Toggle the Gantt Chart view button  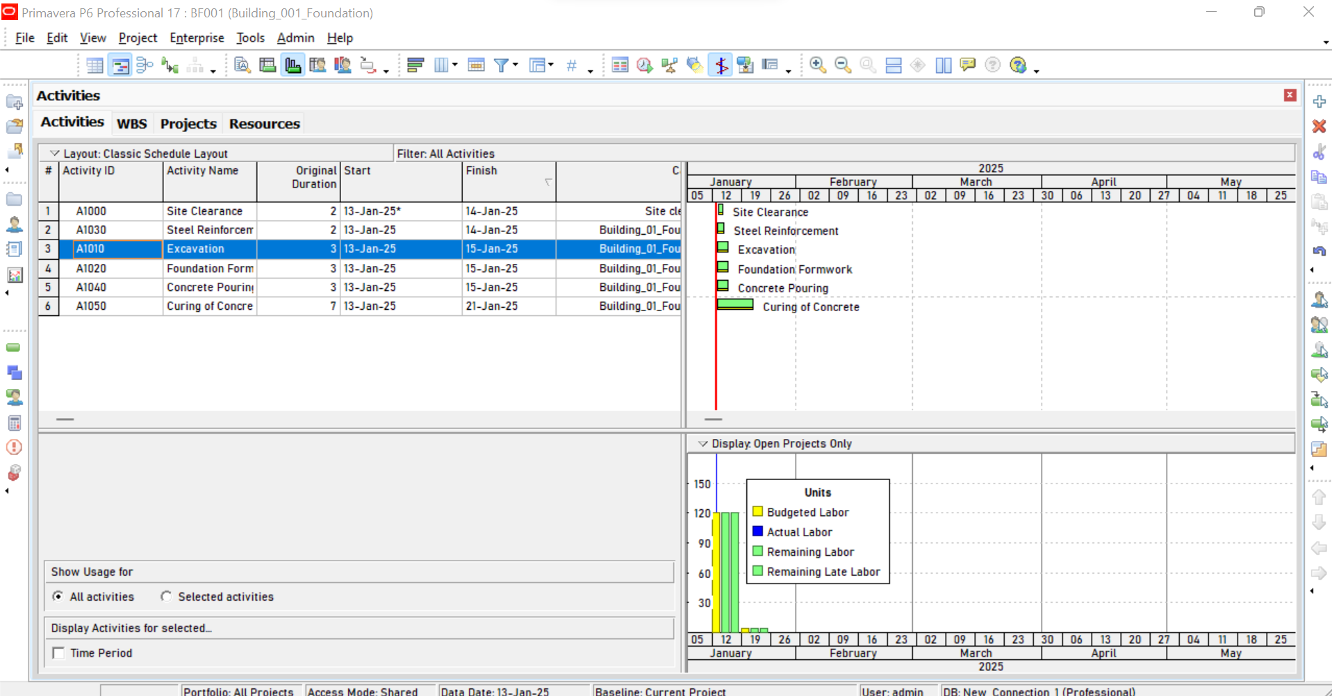(x=120, y=65)
